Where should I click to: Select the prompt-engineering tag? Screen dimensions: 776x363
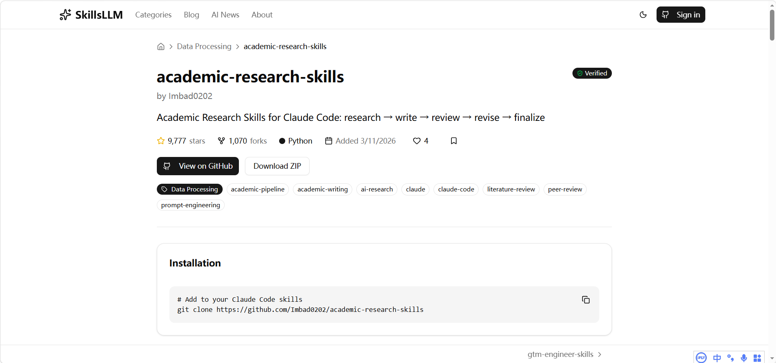[x=191, y=205]
